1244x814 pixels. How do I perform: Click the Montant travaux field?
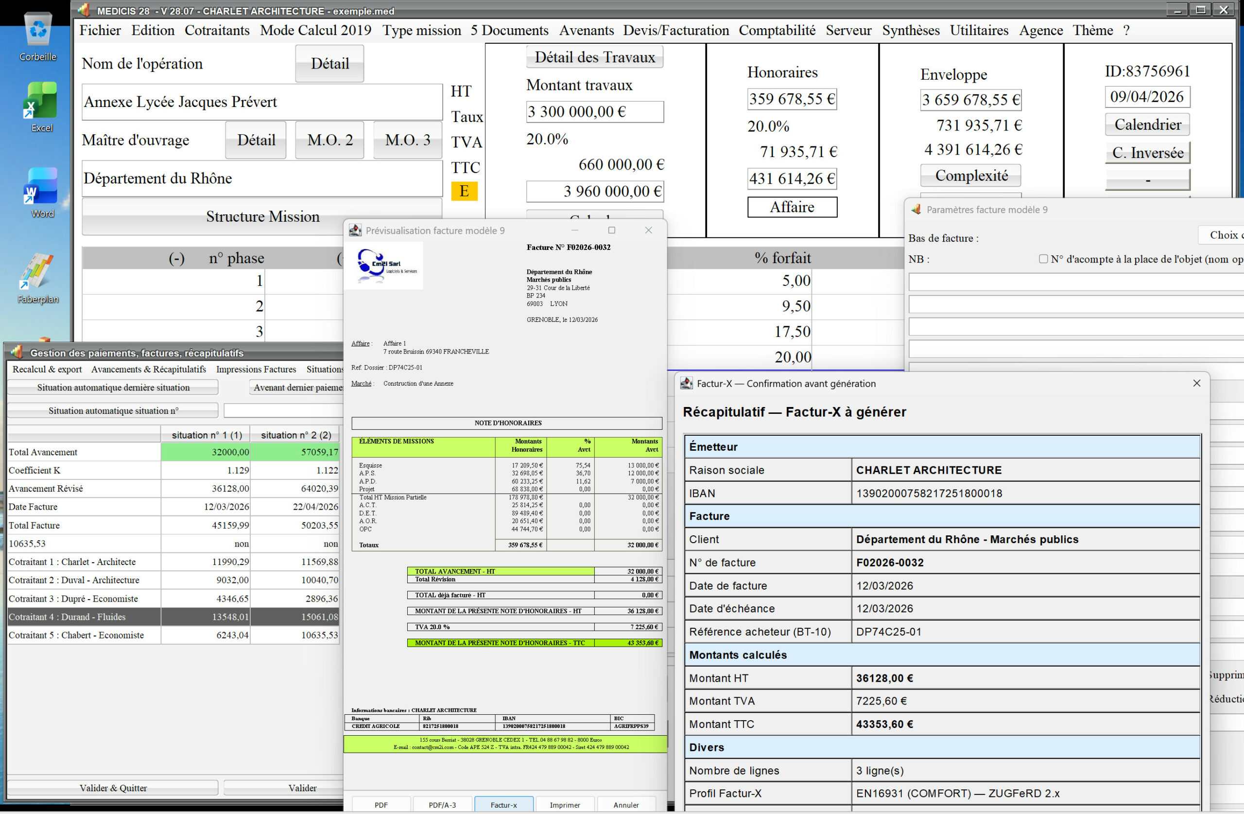pyautogui.click(x=595, y=112)
